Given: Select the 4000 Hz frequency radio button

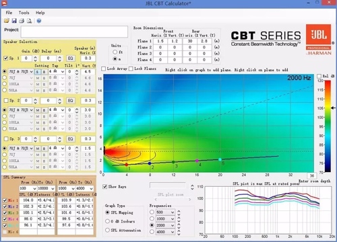Looking at the screenshot, I should point(152,232).
